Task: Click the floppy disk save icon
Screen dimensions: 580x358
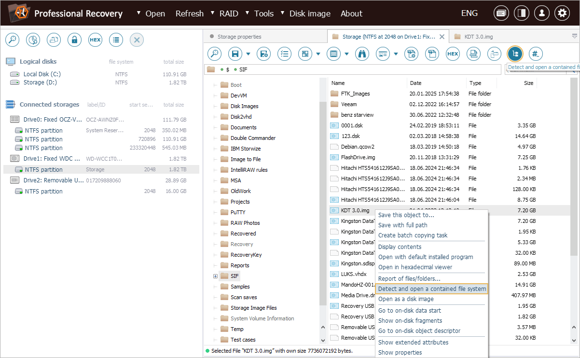Action: (x=235, y=54)
